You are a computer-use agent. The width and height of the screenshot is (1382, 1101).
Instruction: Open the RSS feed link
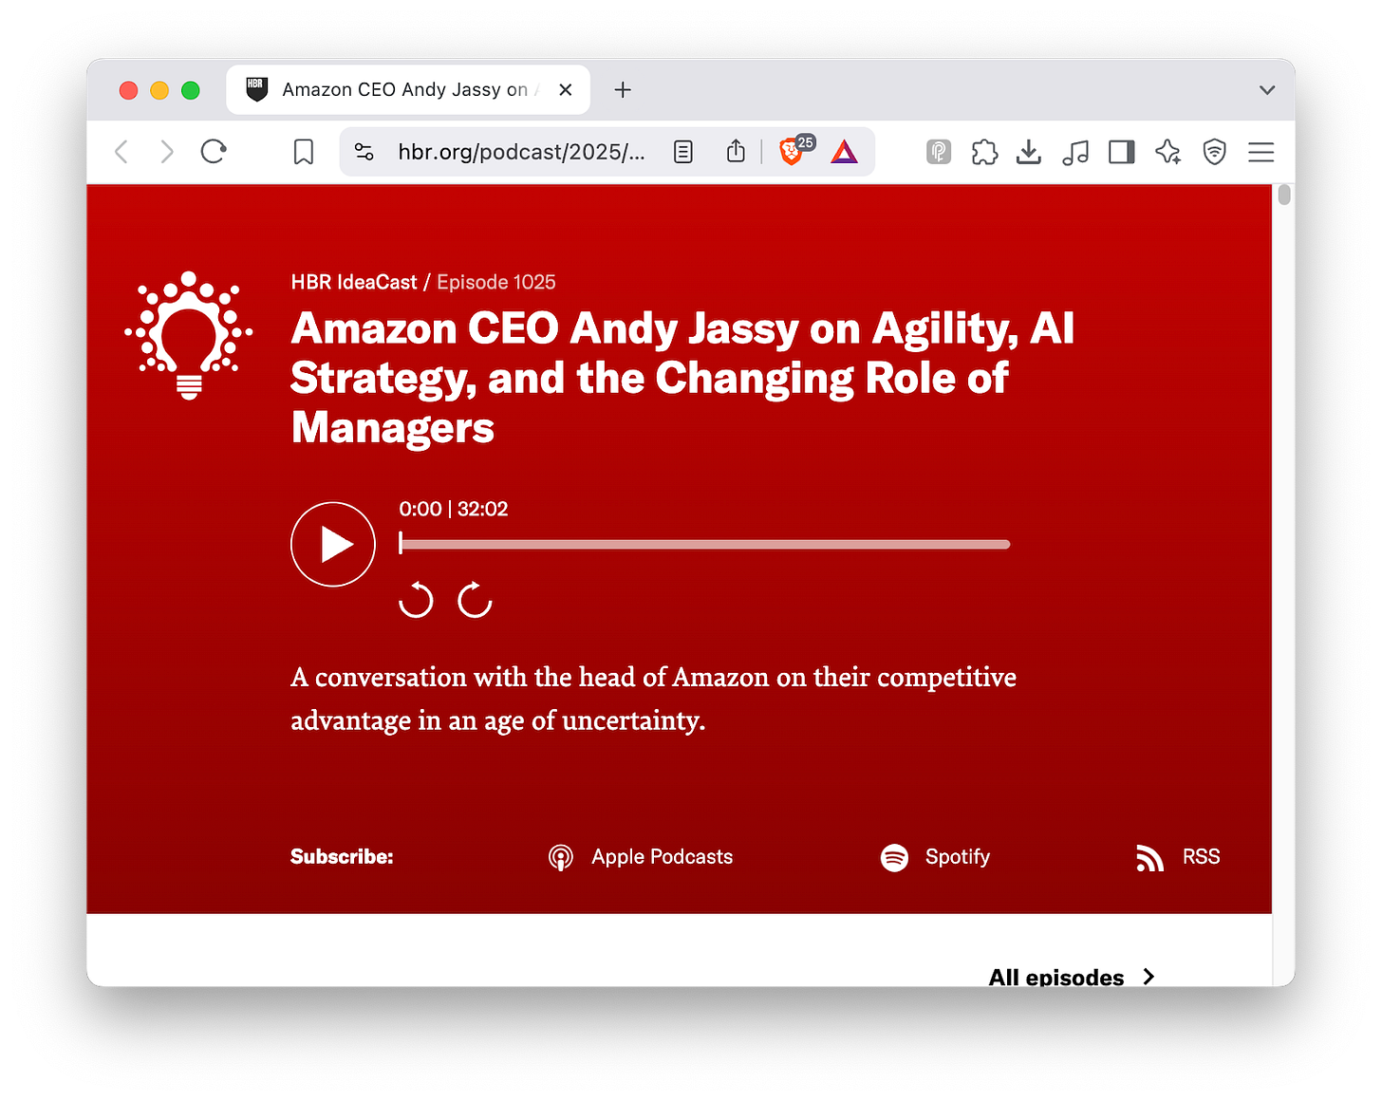pos(1178,857)
